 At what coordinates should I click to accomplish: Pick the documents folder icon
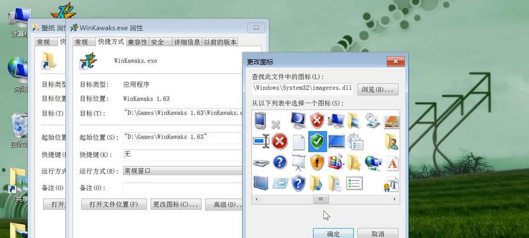(x=335, y=183)
